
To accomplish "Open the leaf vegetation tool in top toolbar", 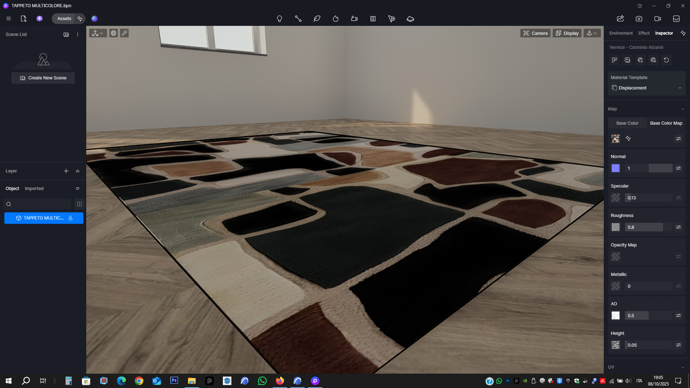I will coord(317,19).
